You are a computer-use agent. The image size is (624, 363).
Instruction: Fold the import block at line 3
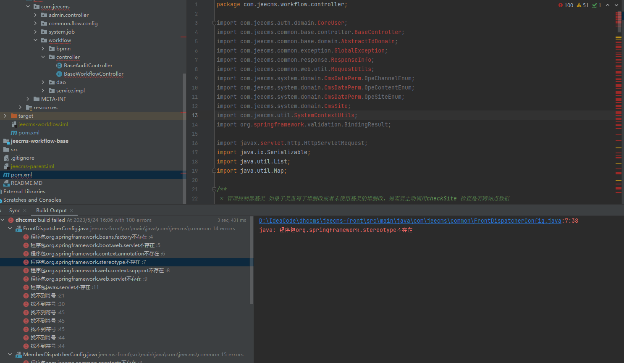click(x=214, y=23)
